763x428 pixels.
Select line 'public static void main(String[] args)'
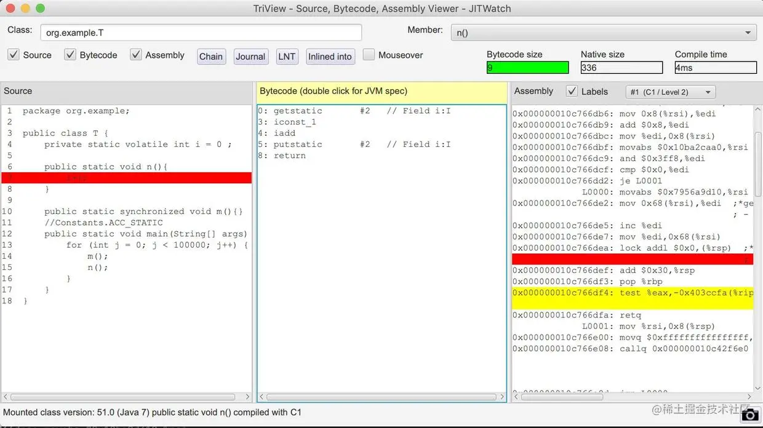click(x=145, y=234)
